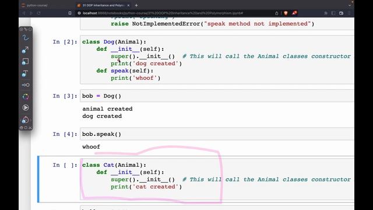Select the arrow annotation tool

coord(25,50)
